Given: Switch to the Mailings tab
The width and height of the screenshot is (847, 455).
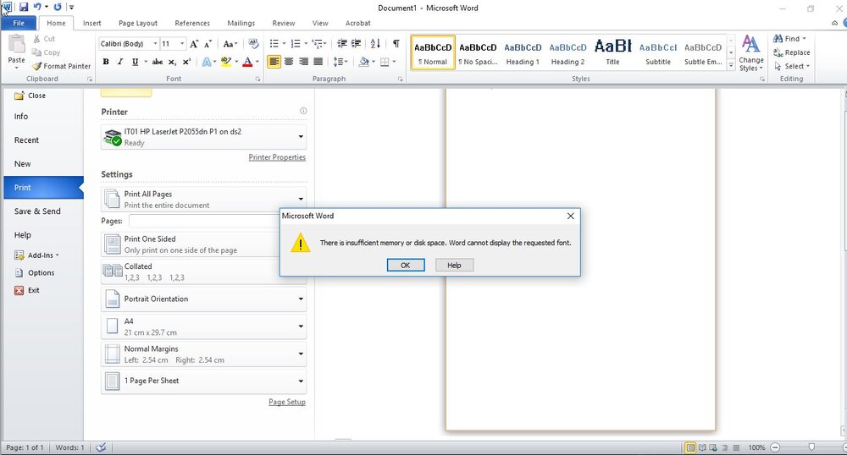Looking at the screenshot, I should (241, 23).
